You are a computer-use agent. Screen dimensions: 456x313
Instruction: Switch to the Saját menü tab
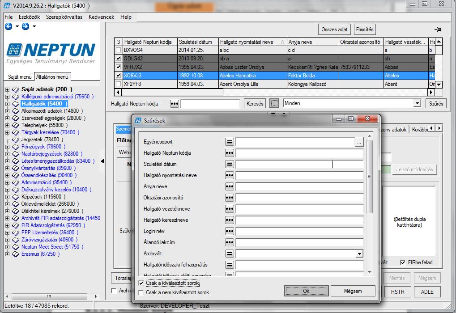[20, 77]
